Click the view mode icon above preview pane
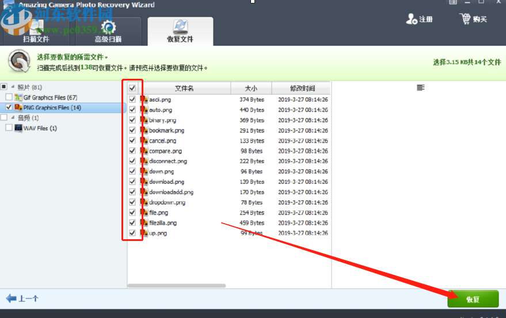The width and height of the screenshot is (506, 318). tap(420, 87)
